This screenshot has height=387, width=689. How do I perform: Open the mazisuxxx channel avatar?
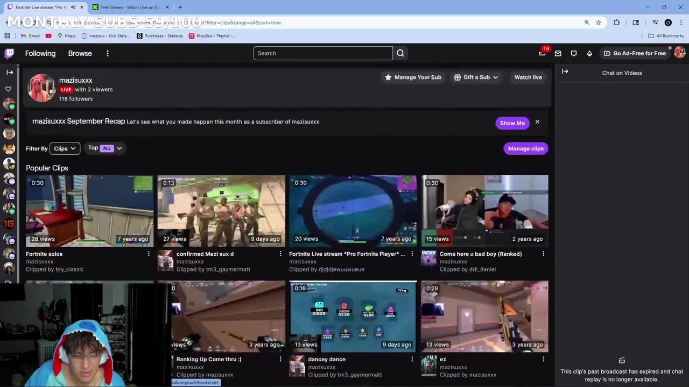tap(41, 88)
